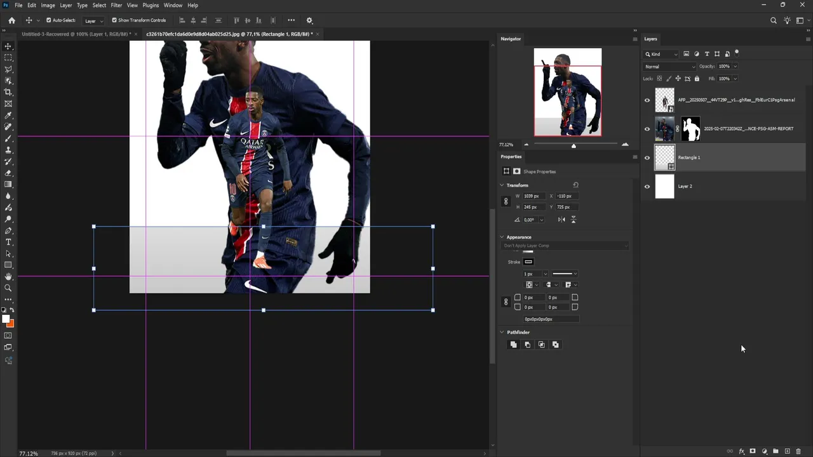
Task: Click the Pathfinder exclude overlapping icon
Action: point(555,345)
